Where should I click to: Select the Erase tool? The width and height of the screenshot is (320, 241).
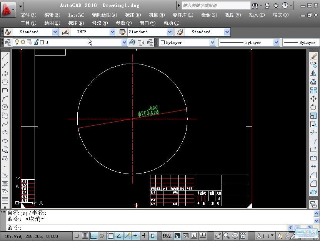point(313,56)
